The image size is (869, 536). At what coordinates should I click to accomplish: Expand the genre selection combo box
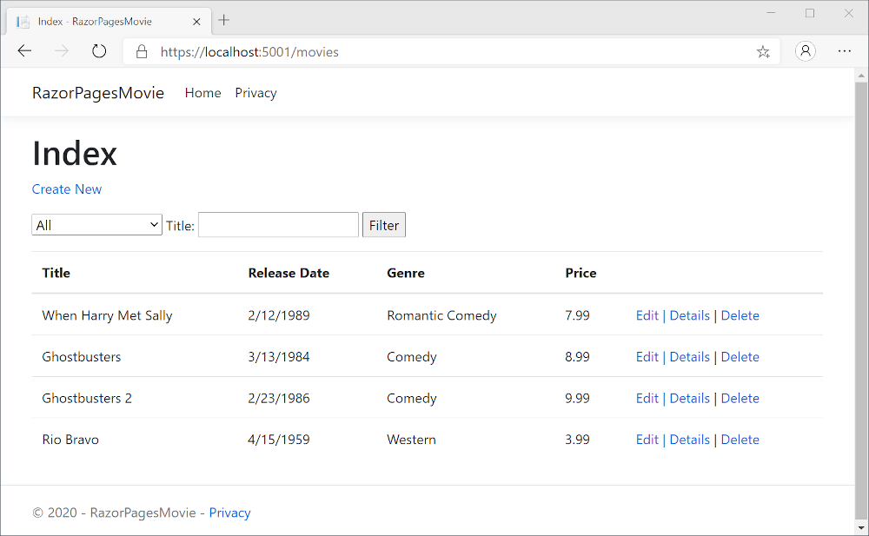[x=155, y=224]
